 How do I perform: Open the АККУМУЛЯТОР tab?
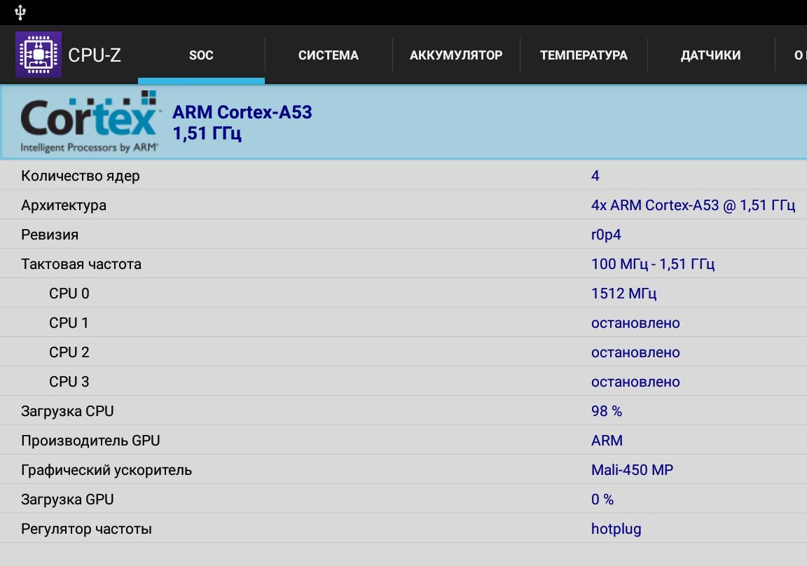[456, 55]
